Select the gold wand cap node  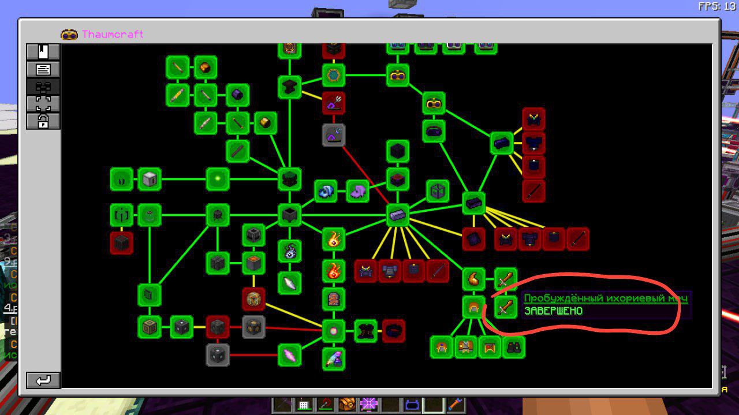pyautogui.click(x=265, y=122)
